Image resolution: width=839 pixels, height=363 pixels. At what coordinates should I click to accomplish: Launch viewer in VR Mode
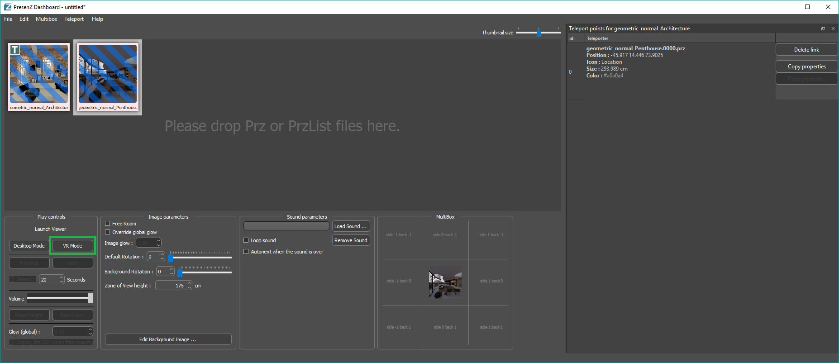coord(73,246)
